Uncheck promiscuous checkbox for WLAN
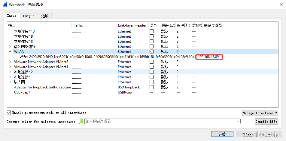 click(x=151, y=52)
